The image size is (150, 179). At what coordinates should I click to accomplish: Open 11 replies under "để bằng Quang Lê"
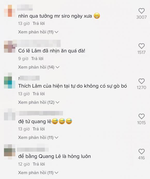pyautogui.click(x=38, y=173)
